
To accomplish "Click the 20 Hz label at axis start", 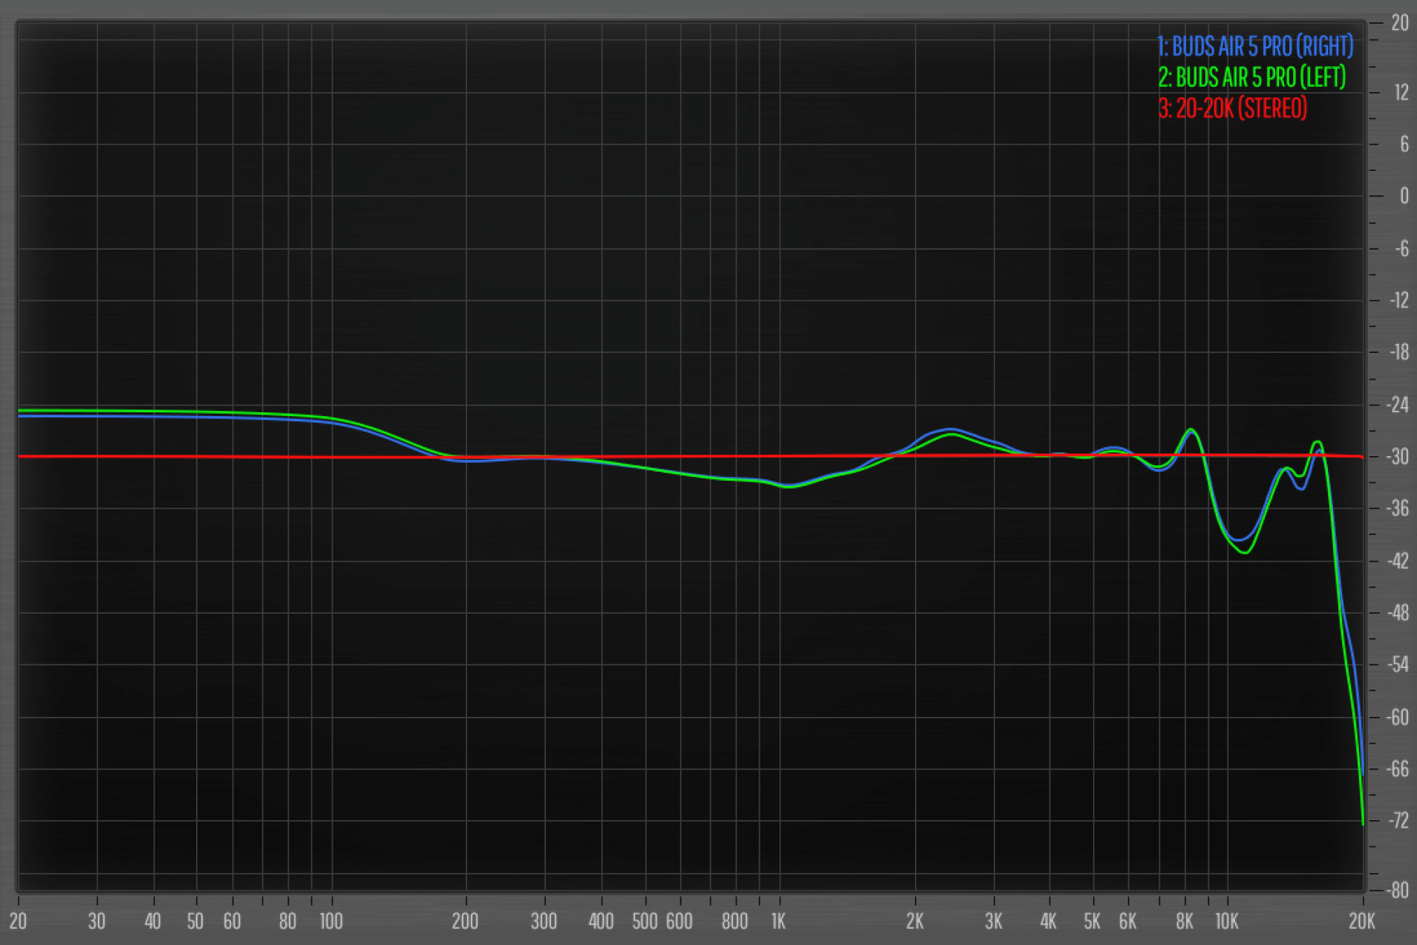I will click(18, 921).
